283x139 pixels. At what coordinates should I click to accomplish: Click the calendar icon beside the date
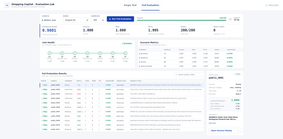click(266, 5)
